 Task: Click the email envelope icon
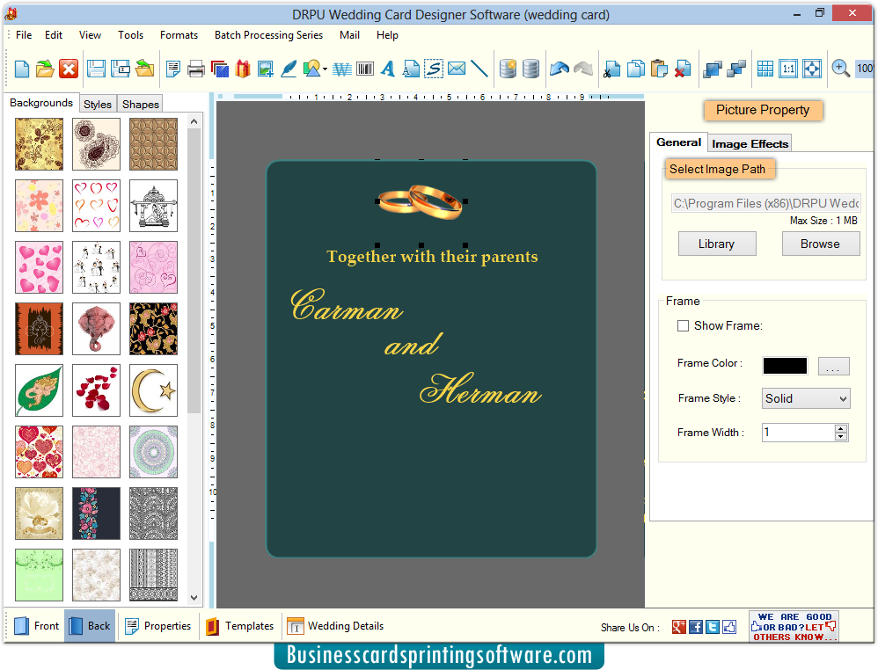click(x=457, y=69)
